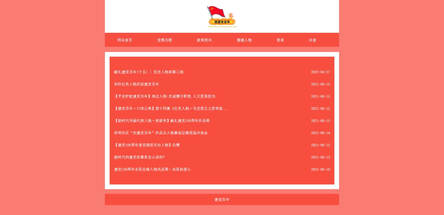The width and height of the screenshot is (444, 215).
Task: Click date 2021-06-14 in the list
Action: tap(320, 133)
